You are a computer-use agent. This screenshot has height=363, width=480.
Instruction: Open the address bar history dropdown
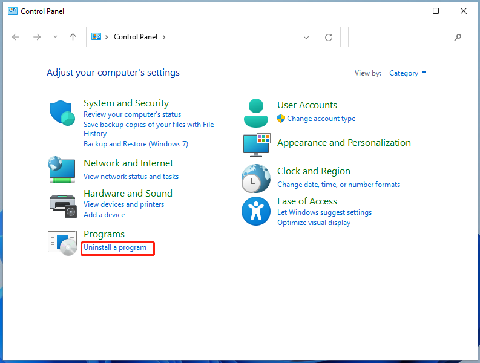click(x=306, y=38)
